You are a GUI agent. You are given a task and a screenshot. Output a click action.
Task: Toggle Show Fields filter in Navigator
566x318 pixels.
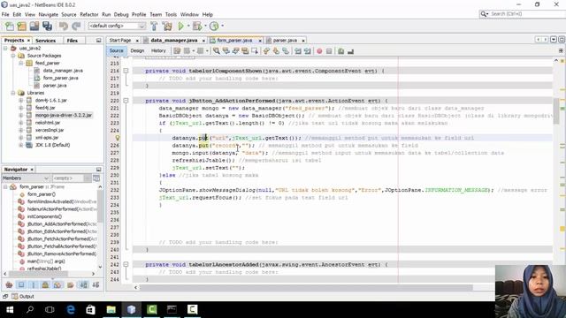point(21,284)
